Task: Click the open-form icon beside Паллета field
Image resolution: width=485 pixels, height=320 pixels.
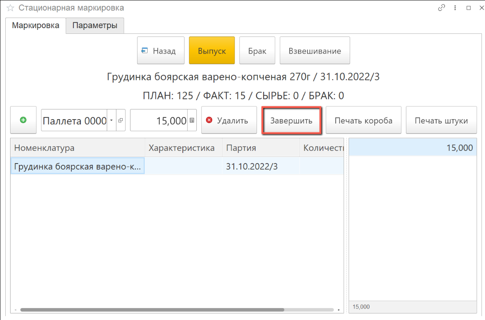Action: coord(121,120)
